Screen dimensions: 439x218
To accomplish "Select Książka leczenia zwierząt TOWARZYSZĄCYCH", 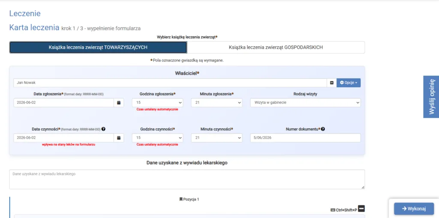I will coord(98,47).
